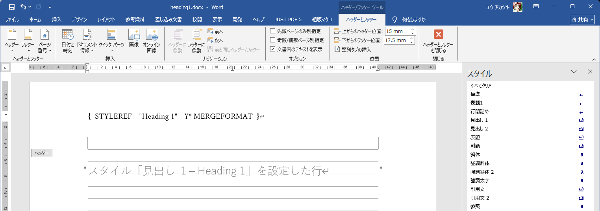Apply the 行間詰め style
Screen dimensions: 600x211
pyautogui.click(x=530, y=112)
